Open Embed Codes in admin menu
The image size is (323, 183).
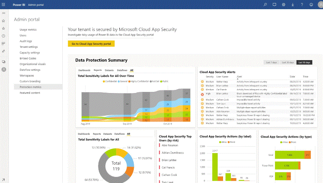point(28,58)
